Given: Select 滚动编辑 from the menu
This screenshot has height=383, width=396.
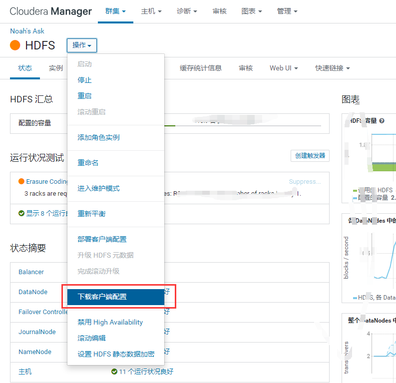Looking at the screenshot, I should [116, 338].
